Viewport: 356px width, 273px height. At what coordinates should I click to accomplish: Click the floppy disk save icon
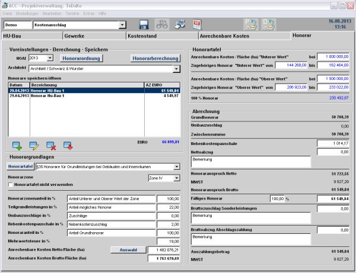144,25
